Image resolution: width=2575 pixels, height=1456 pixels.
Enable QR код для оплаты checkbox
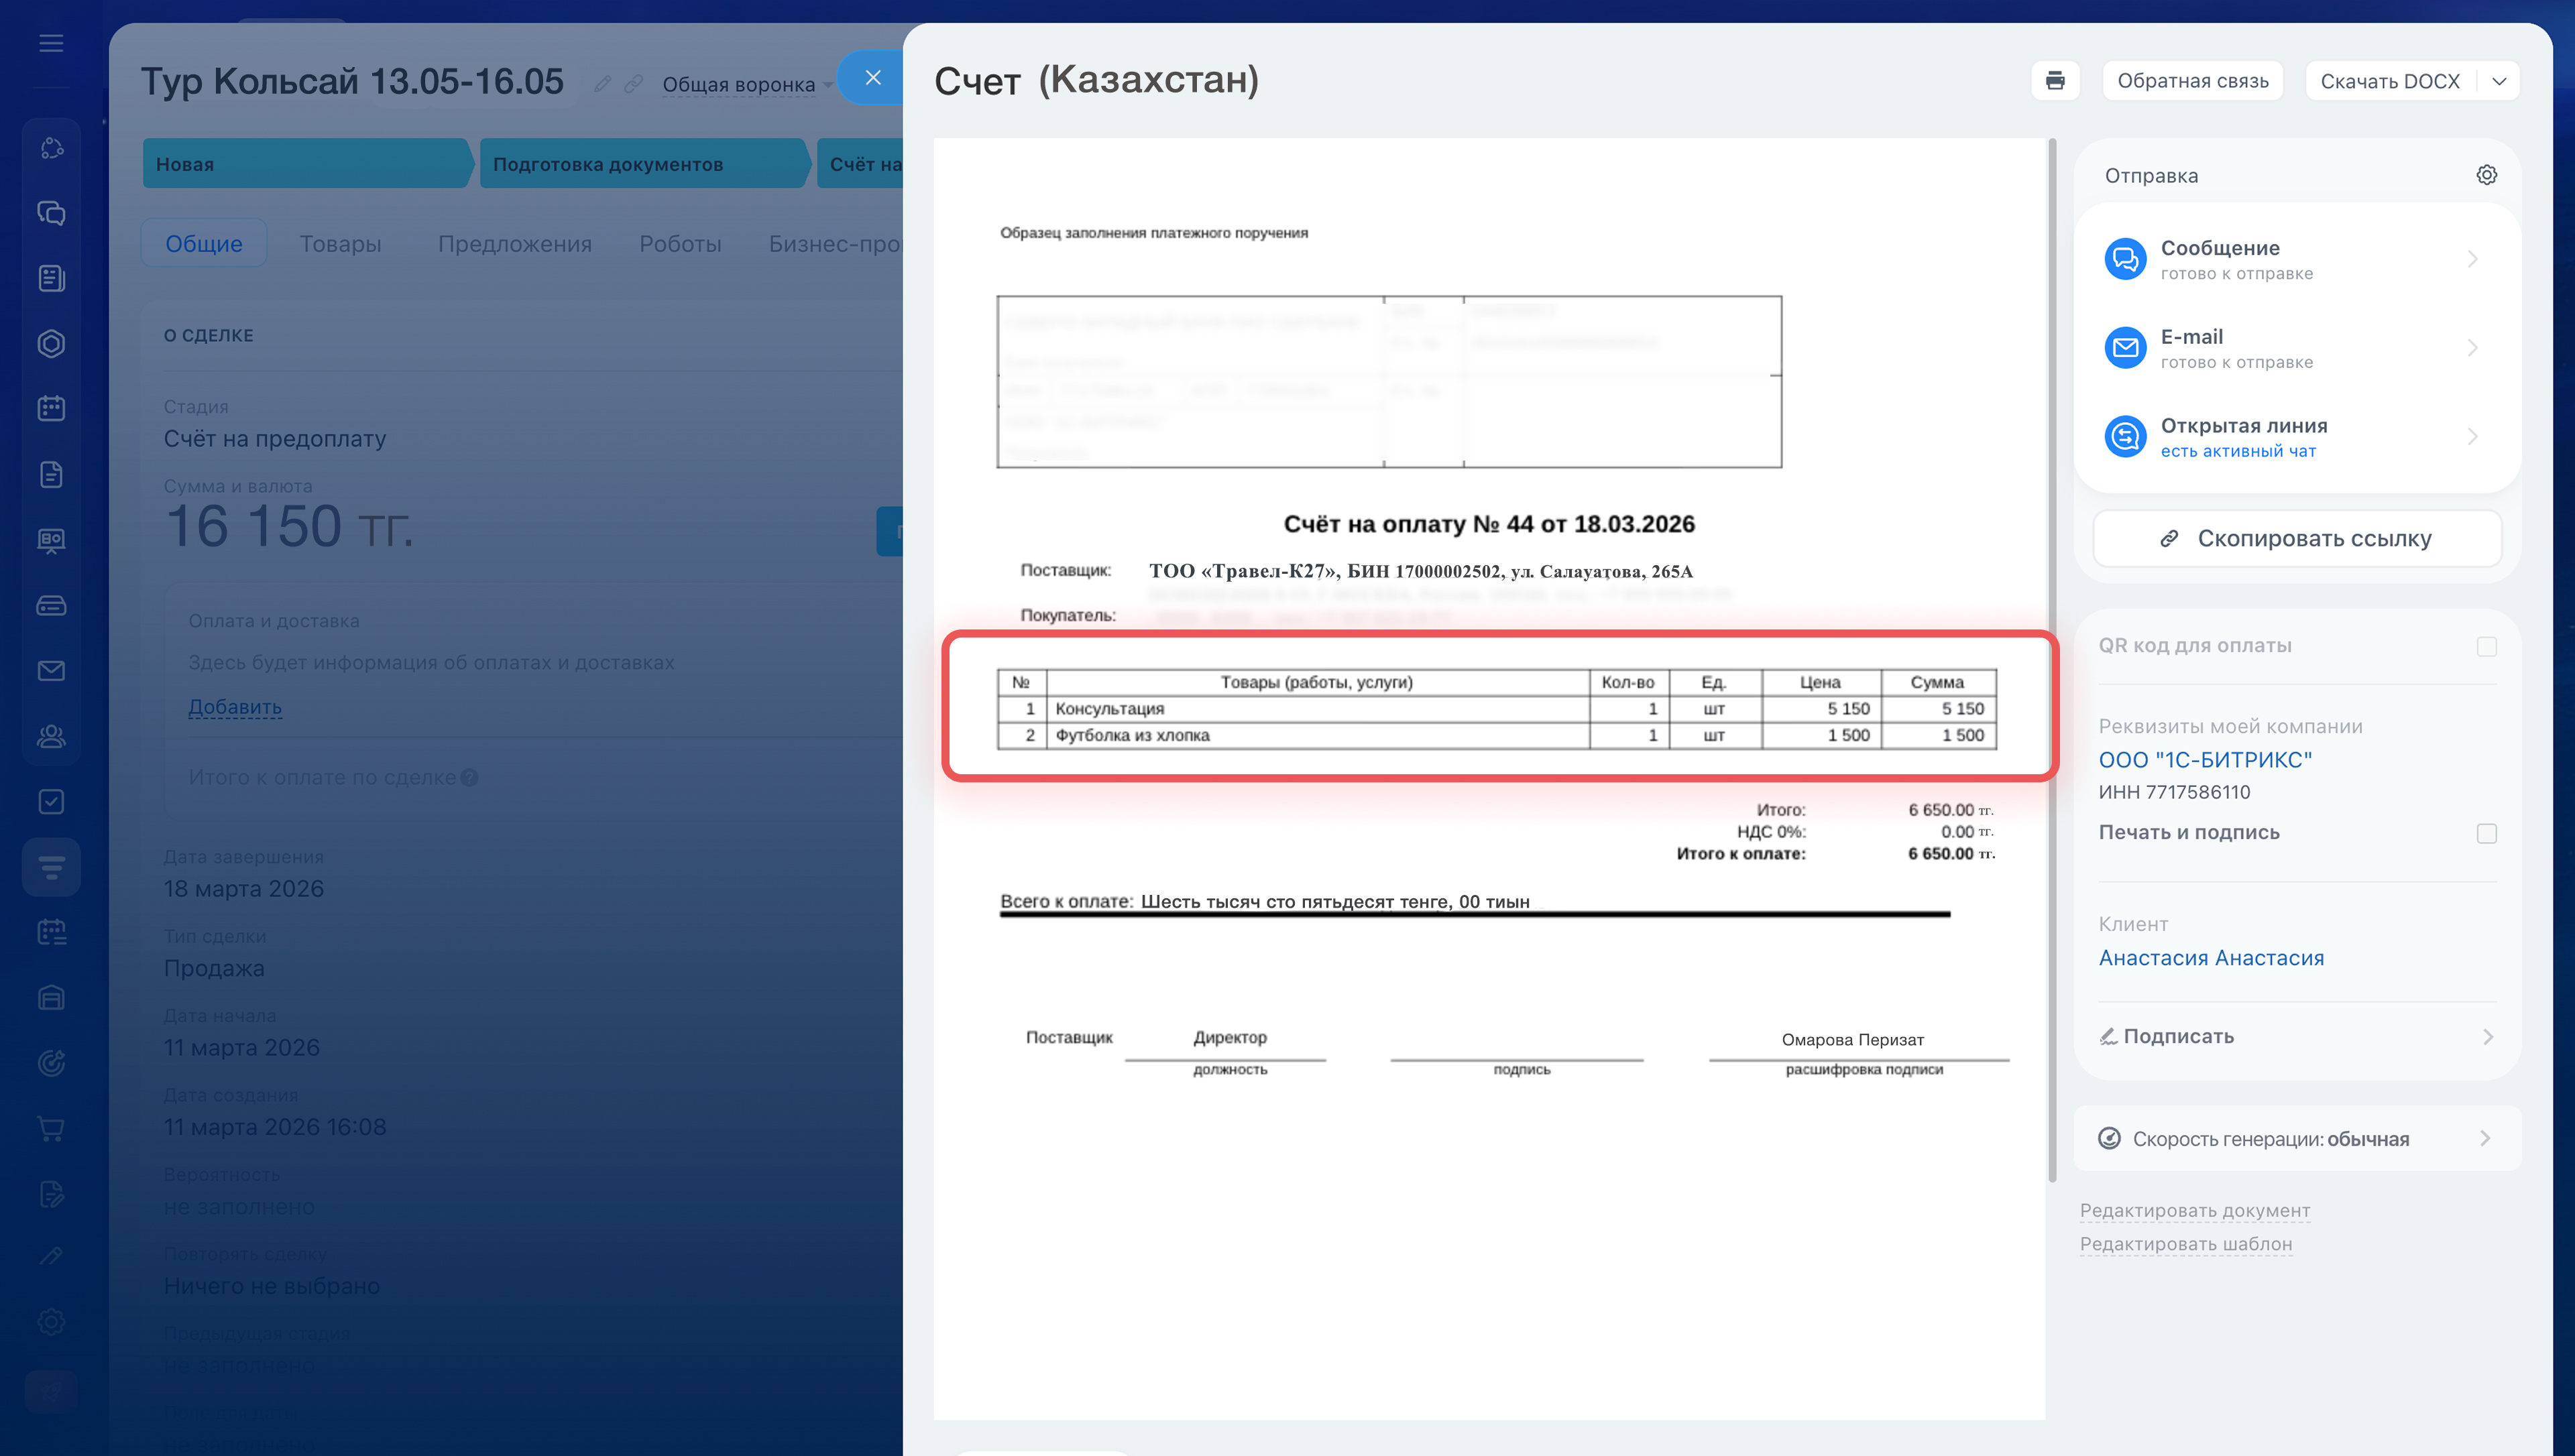2486,646
